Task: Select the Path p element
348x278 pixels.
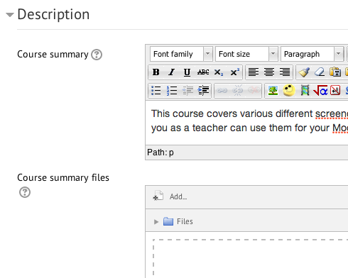Action: [171, 152]
